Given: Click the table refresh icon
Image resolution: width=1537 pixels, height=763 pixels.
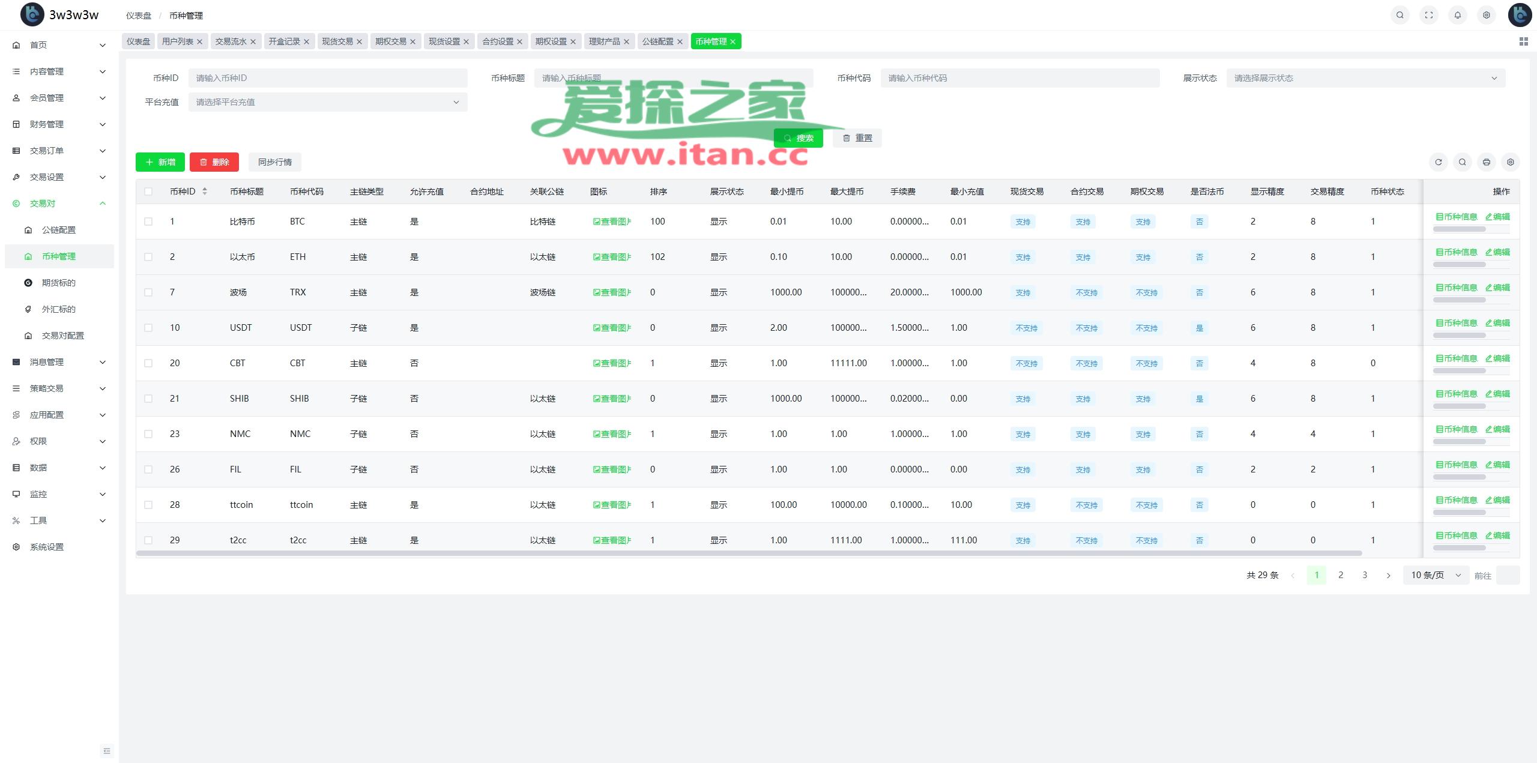Looking at the screenshot, I should tap(1438, 162).
